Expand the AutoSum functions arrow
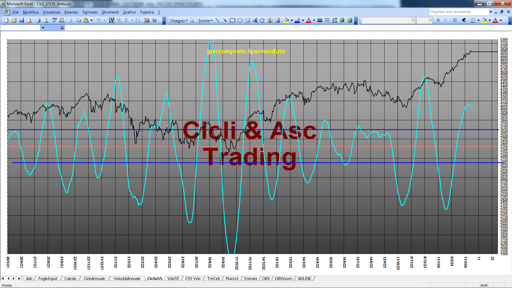Viewport: 512px width, 288px height. (x=132, y=20)
